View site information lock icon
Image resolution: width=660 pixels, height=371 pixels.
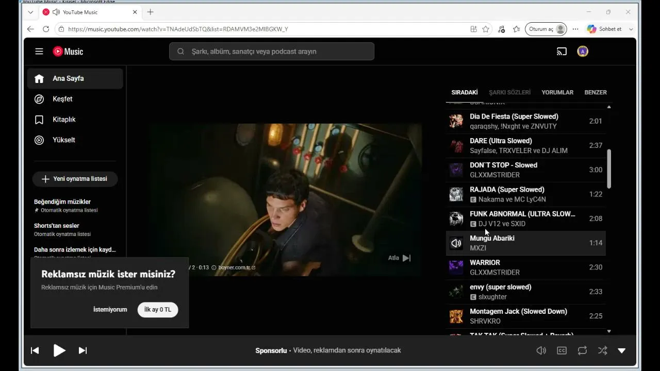click(x=61, y=29)
